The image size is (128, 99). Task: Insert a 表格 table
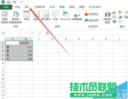click(27, 16)
